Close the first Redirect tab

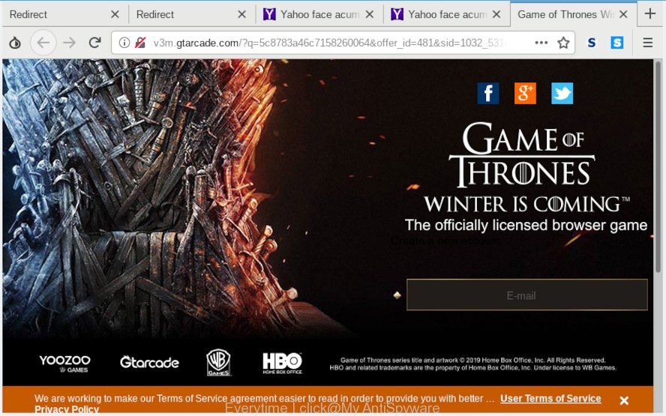click(115, 14)
